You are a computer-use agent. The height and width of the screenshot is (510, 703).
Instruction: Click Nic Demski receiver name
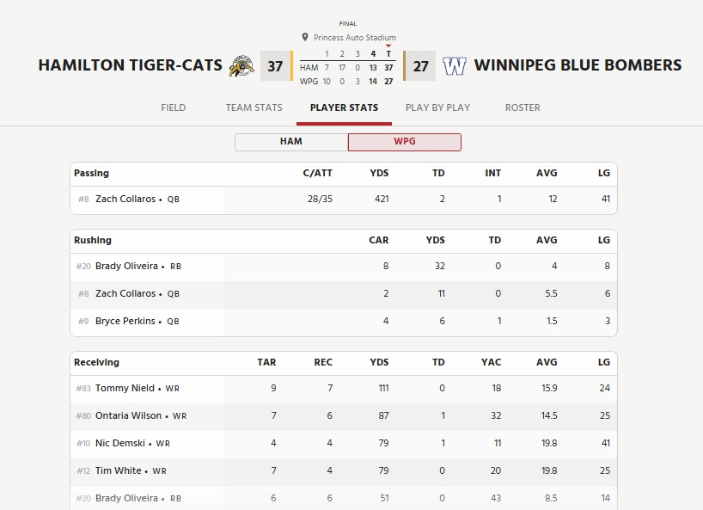click(x=120, y=443)
